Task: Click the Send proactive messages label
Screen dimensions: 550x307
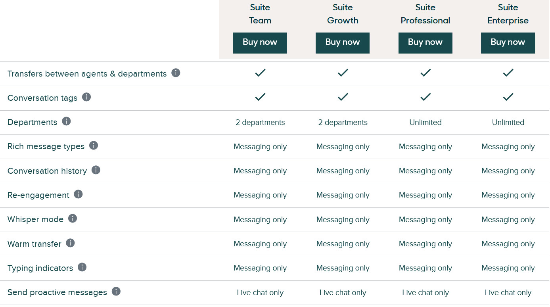Action: (57, 292)
